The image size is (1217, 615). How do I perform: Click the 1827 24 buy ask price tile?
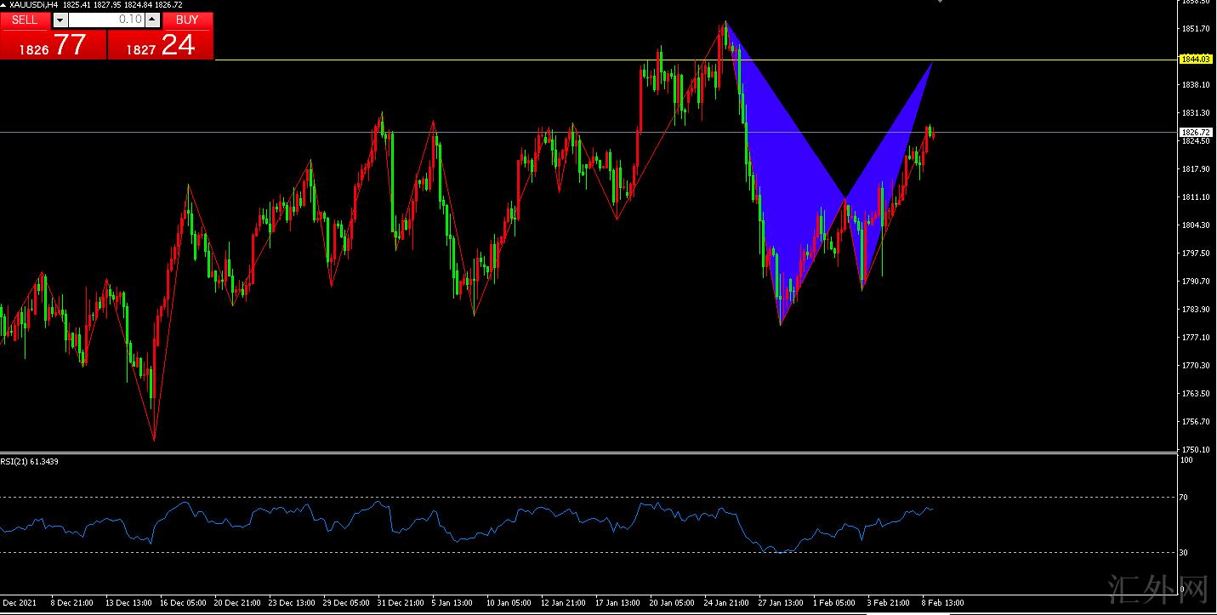pyautogui.click(x=161, y=45)
